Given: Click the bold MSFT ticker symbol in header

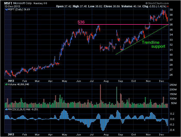Looking at the screenshot, I should [x=8, y=3].
